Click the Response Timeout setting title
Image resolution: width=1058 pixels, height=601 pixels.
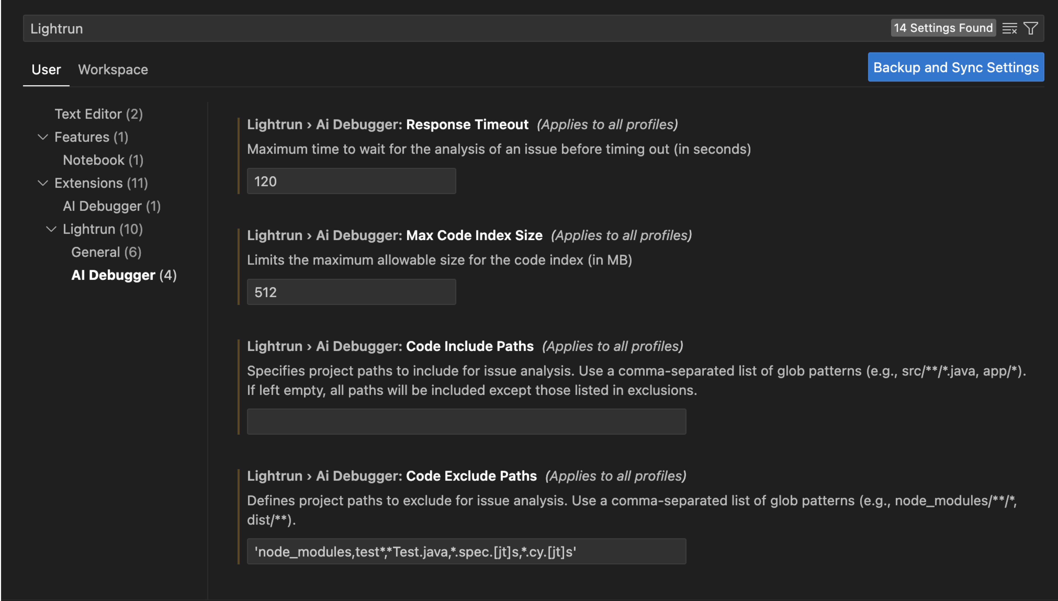(x=467, y=124)
